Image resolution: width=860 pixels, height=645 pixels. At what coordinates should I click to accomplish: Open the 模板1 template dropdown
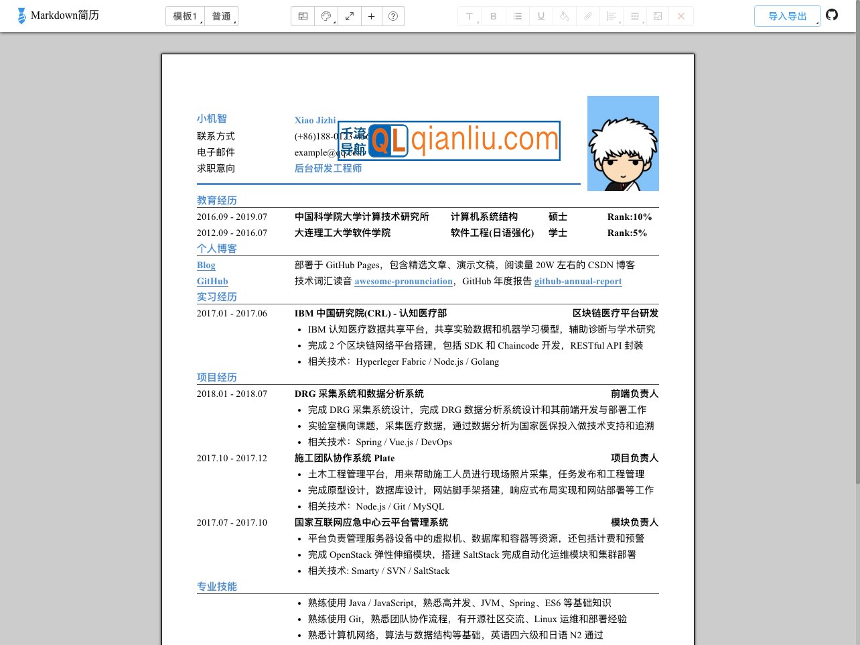[185, 15]
